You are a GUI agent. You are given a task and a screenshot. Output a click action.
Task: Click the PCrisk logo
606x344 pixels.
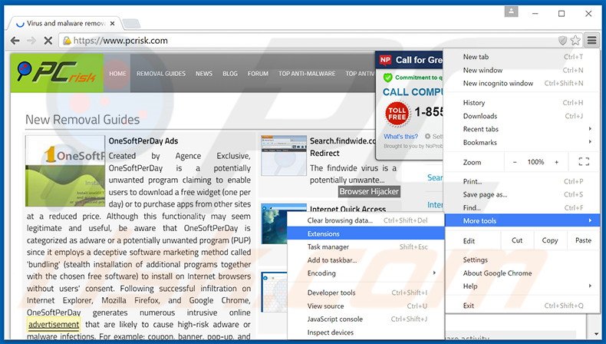click(57, 73)
